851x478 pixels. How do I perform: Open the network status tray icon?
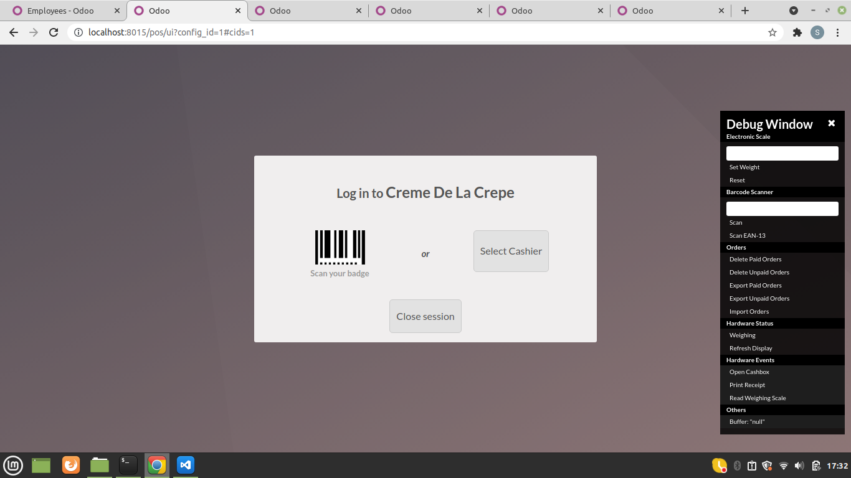783,465
